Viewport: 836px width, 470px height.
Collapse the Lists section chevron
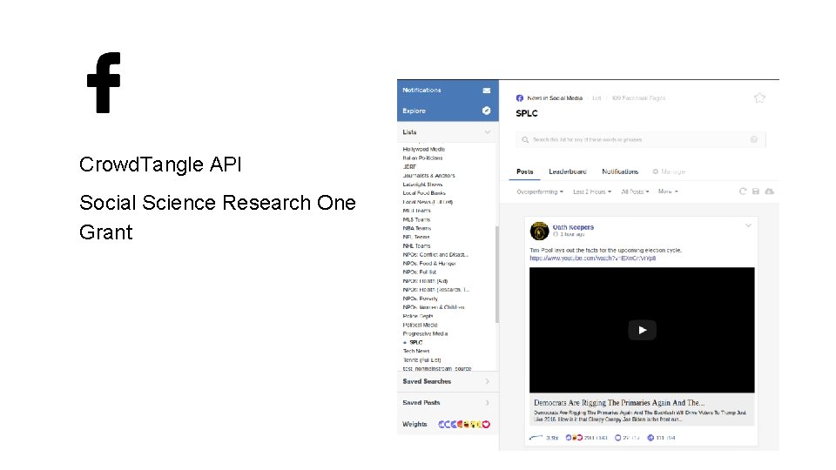[488, 131]
